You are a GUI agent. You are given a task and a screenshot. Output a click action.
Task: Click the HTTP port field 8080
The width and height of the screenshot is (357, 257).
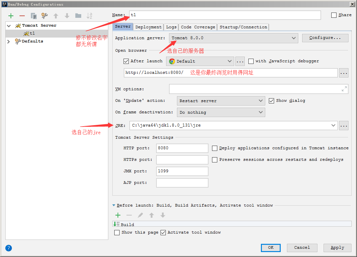coord(182,148)
